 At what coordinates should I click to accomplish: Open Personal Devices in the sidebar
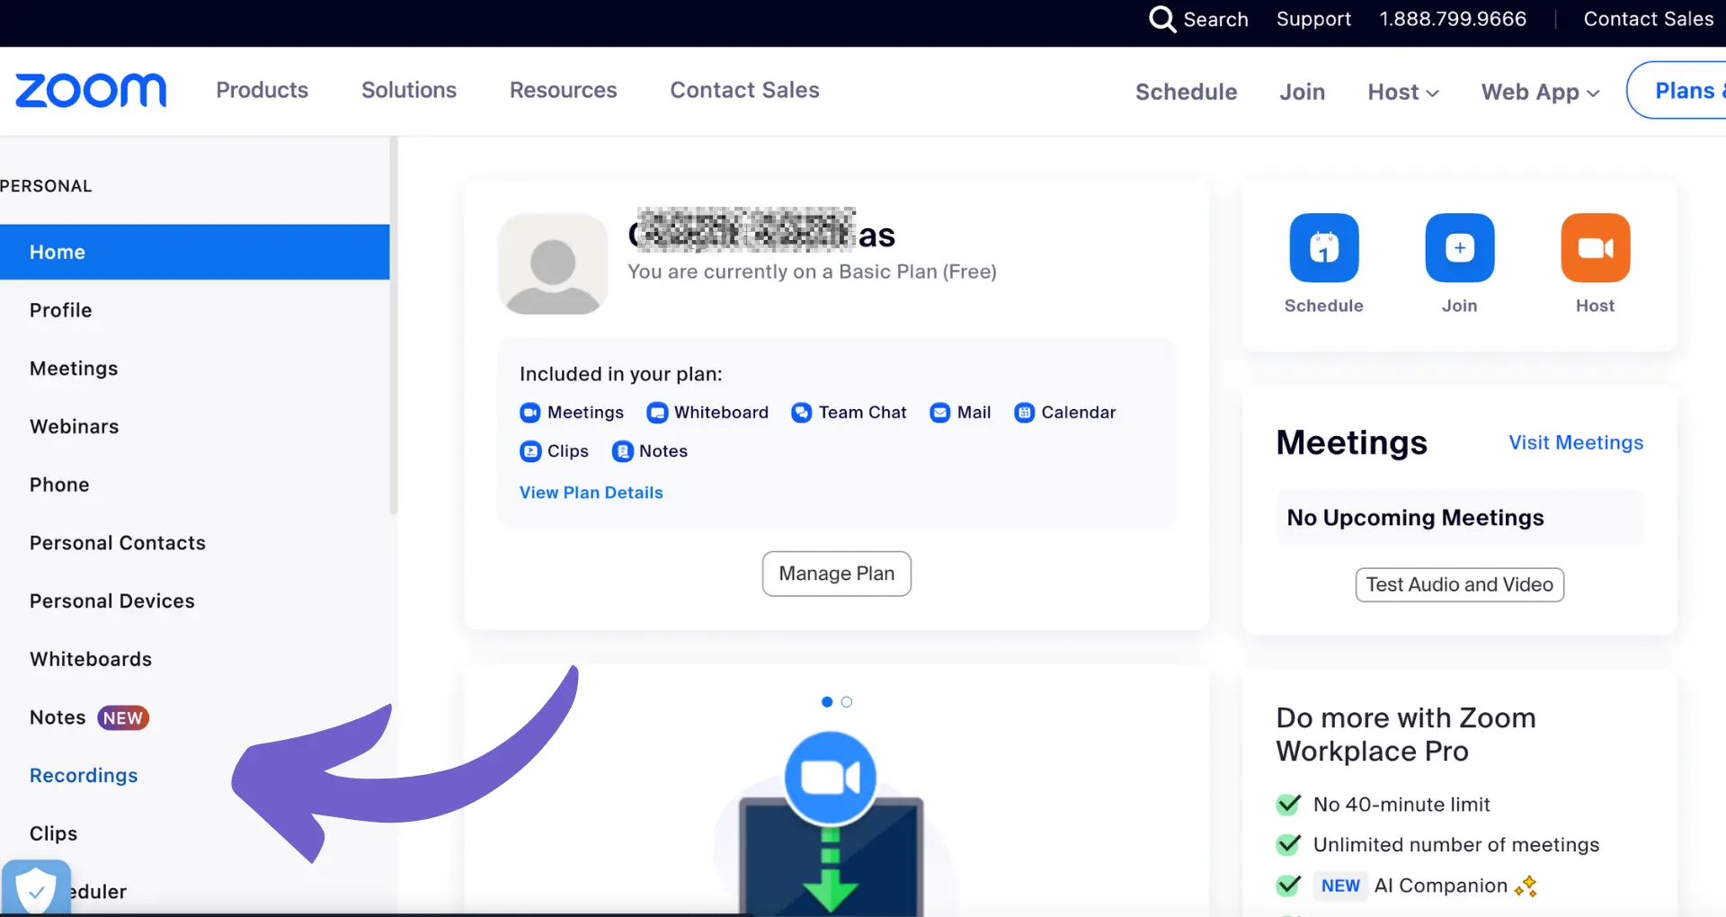(111, 601)
